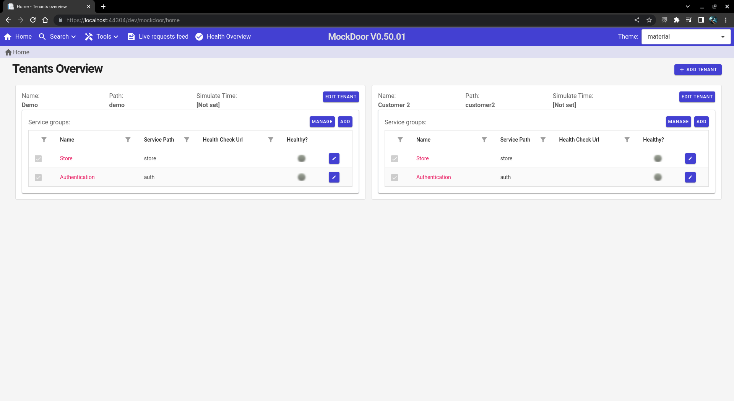This screenshot has width=734, height=401.
Task: Click the MockDoor V0.50.01 title
Action: 367,37
